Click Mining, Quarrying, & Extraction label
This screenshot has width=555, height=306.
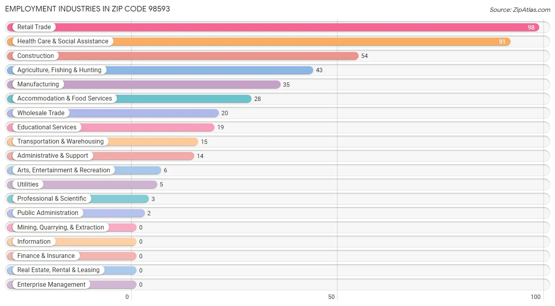tap(61, 228)
